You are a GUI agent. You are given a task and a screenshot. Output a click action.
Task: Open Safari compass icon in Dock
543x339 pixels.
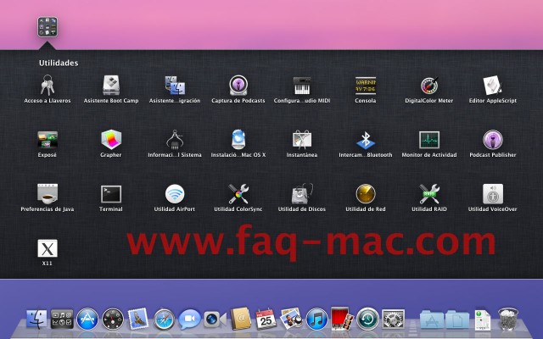164,319
